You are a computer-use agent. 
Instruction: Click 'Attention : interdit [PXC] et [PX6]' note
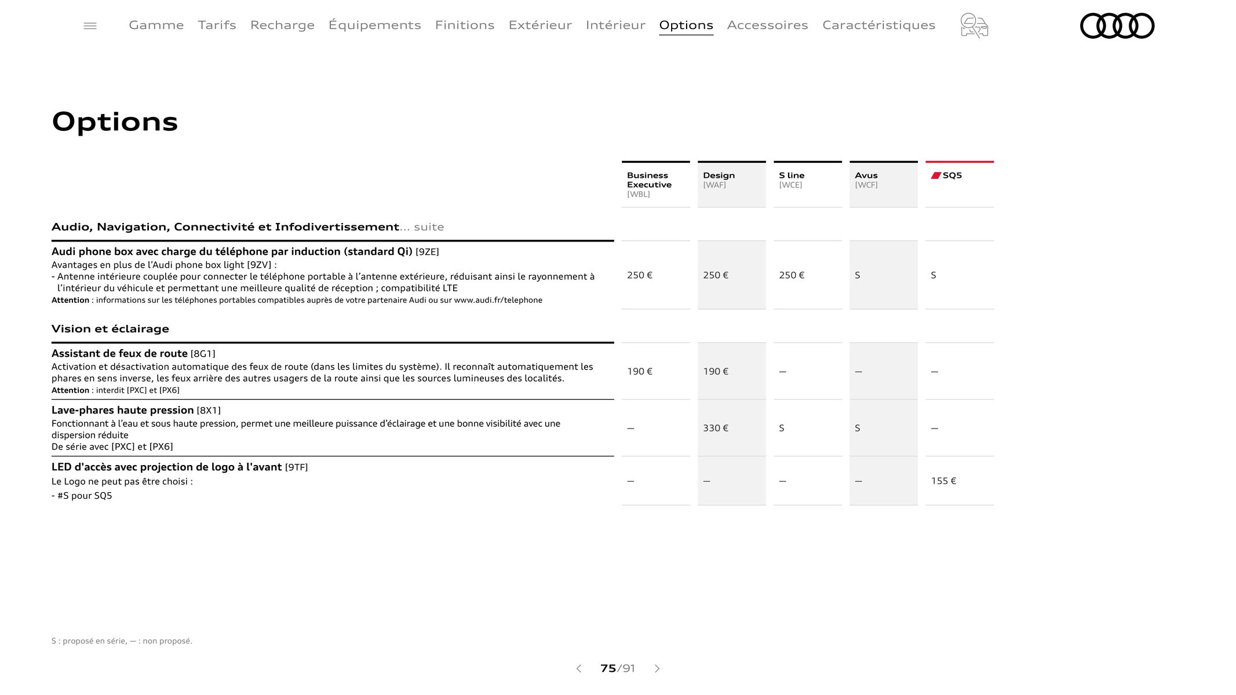pos(115,390)
